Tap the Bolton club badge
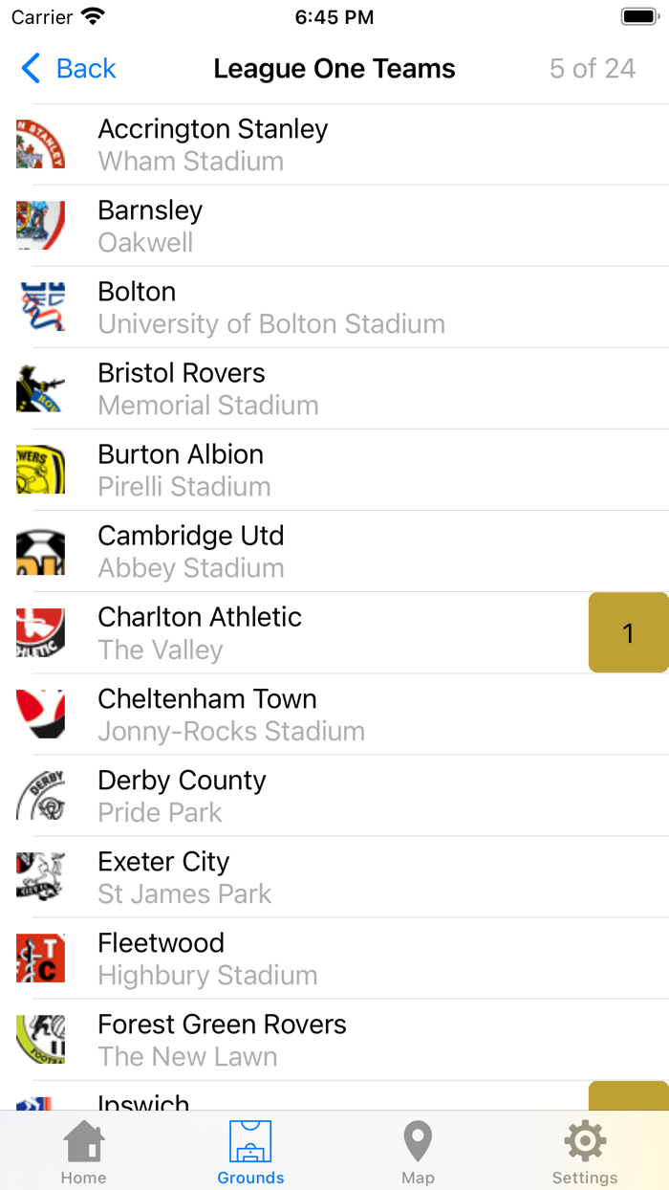Image resolution: width=669 pixels, height=1190 pixels. coord(40,307)
